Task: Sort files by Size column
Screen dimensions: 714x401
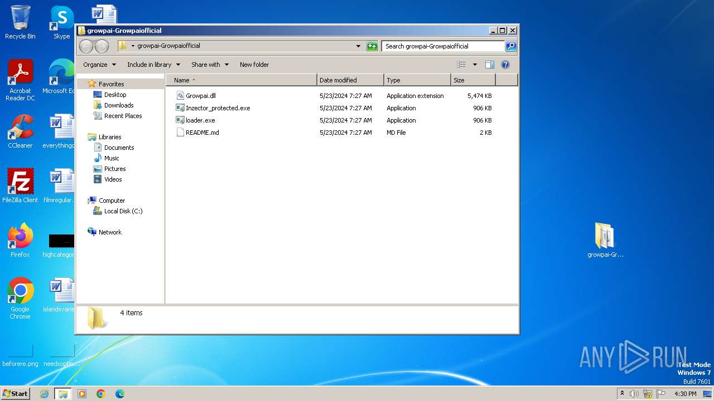Action: tap(473, 80)
